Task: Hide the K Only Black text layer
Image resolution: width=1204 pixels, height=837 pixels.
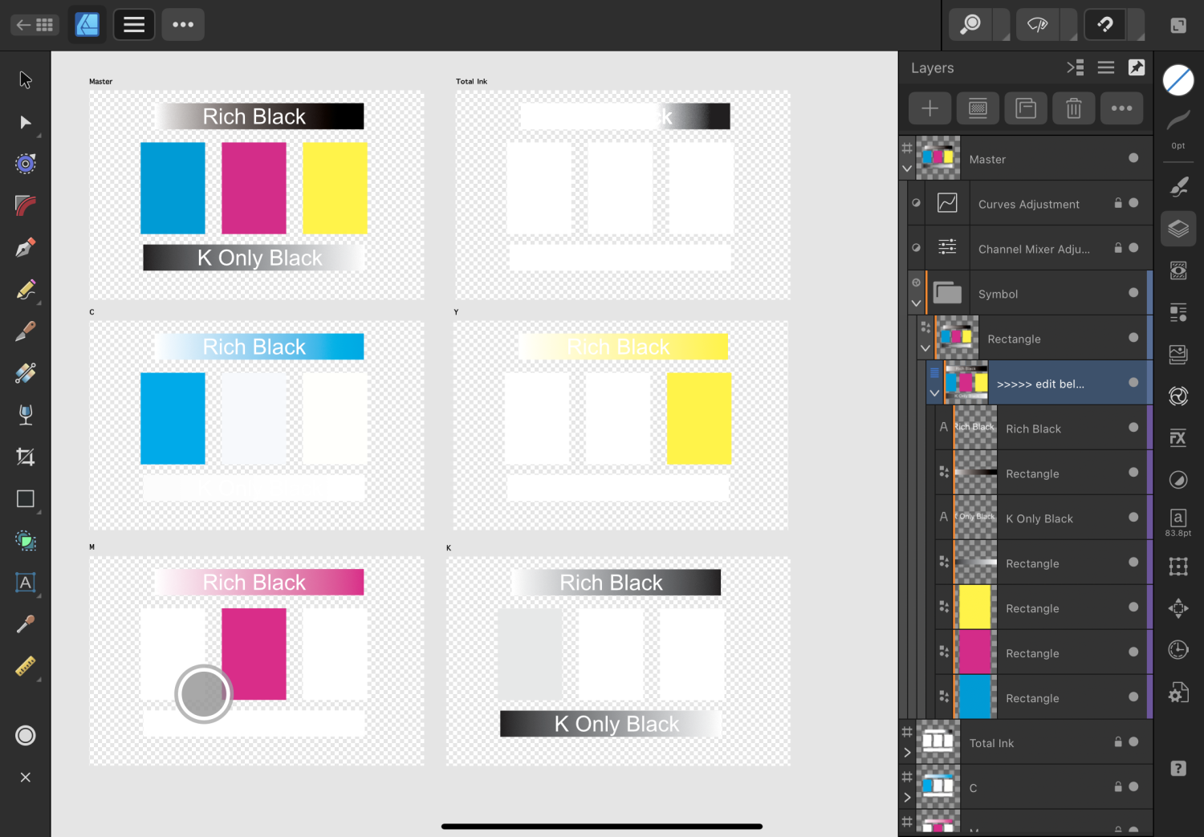Action: 1133,518
